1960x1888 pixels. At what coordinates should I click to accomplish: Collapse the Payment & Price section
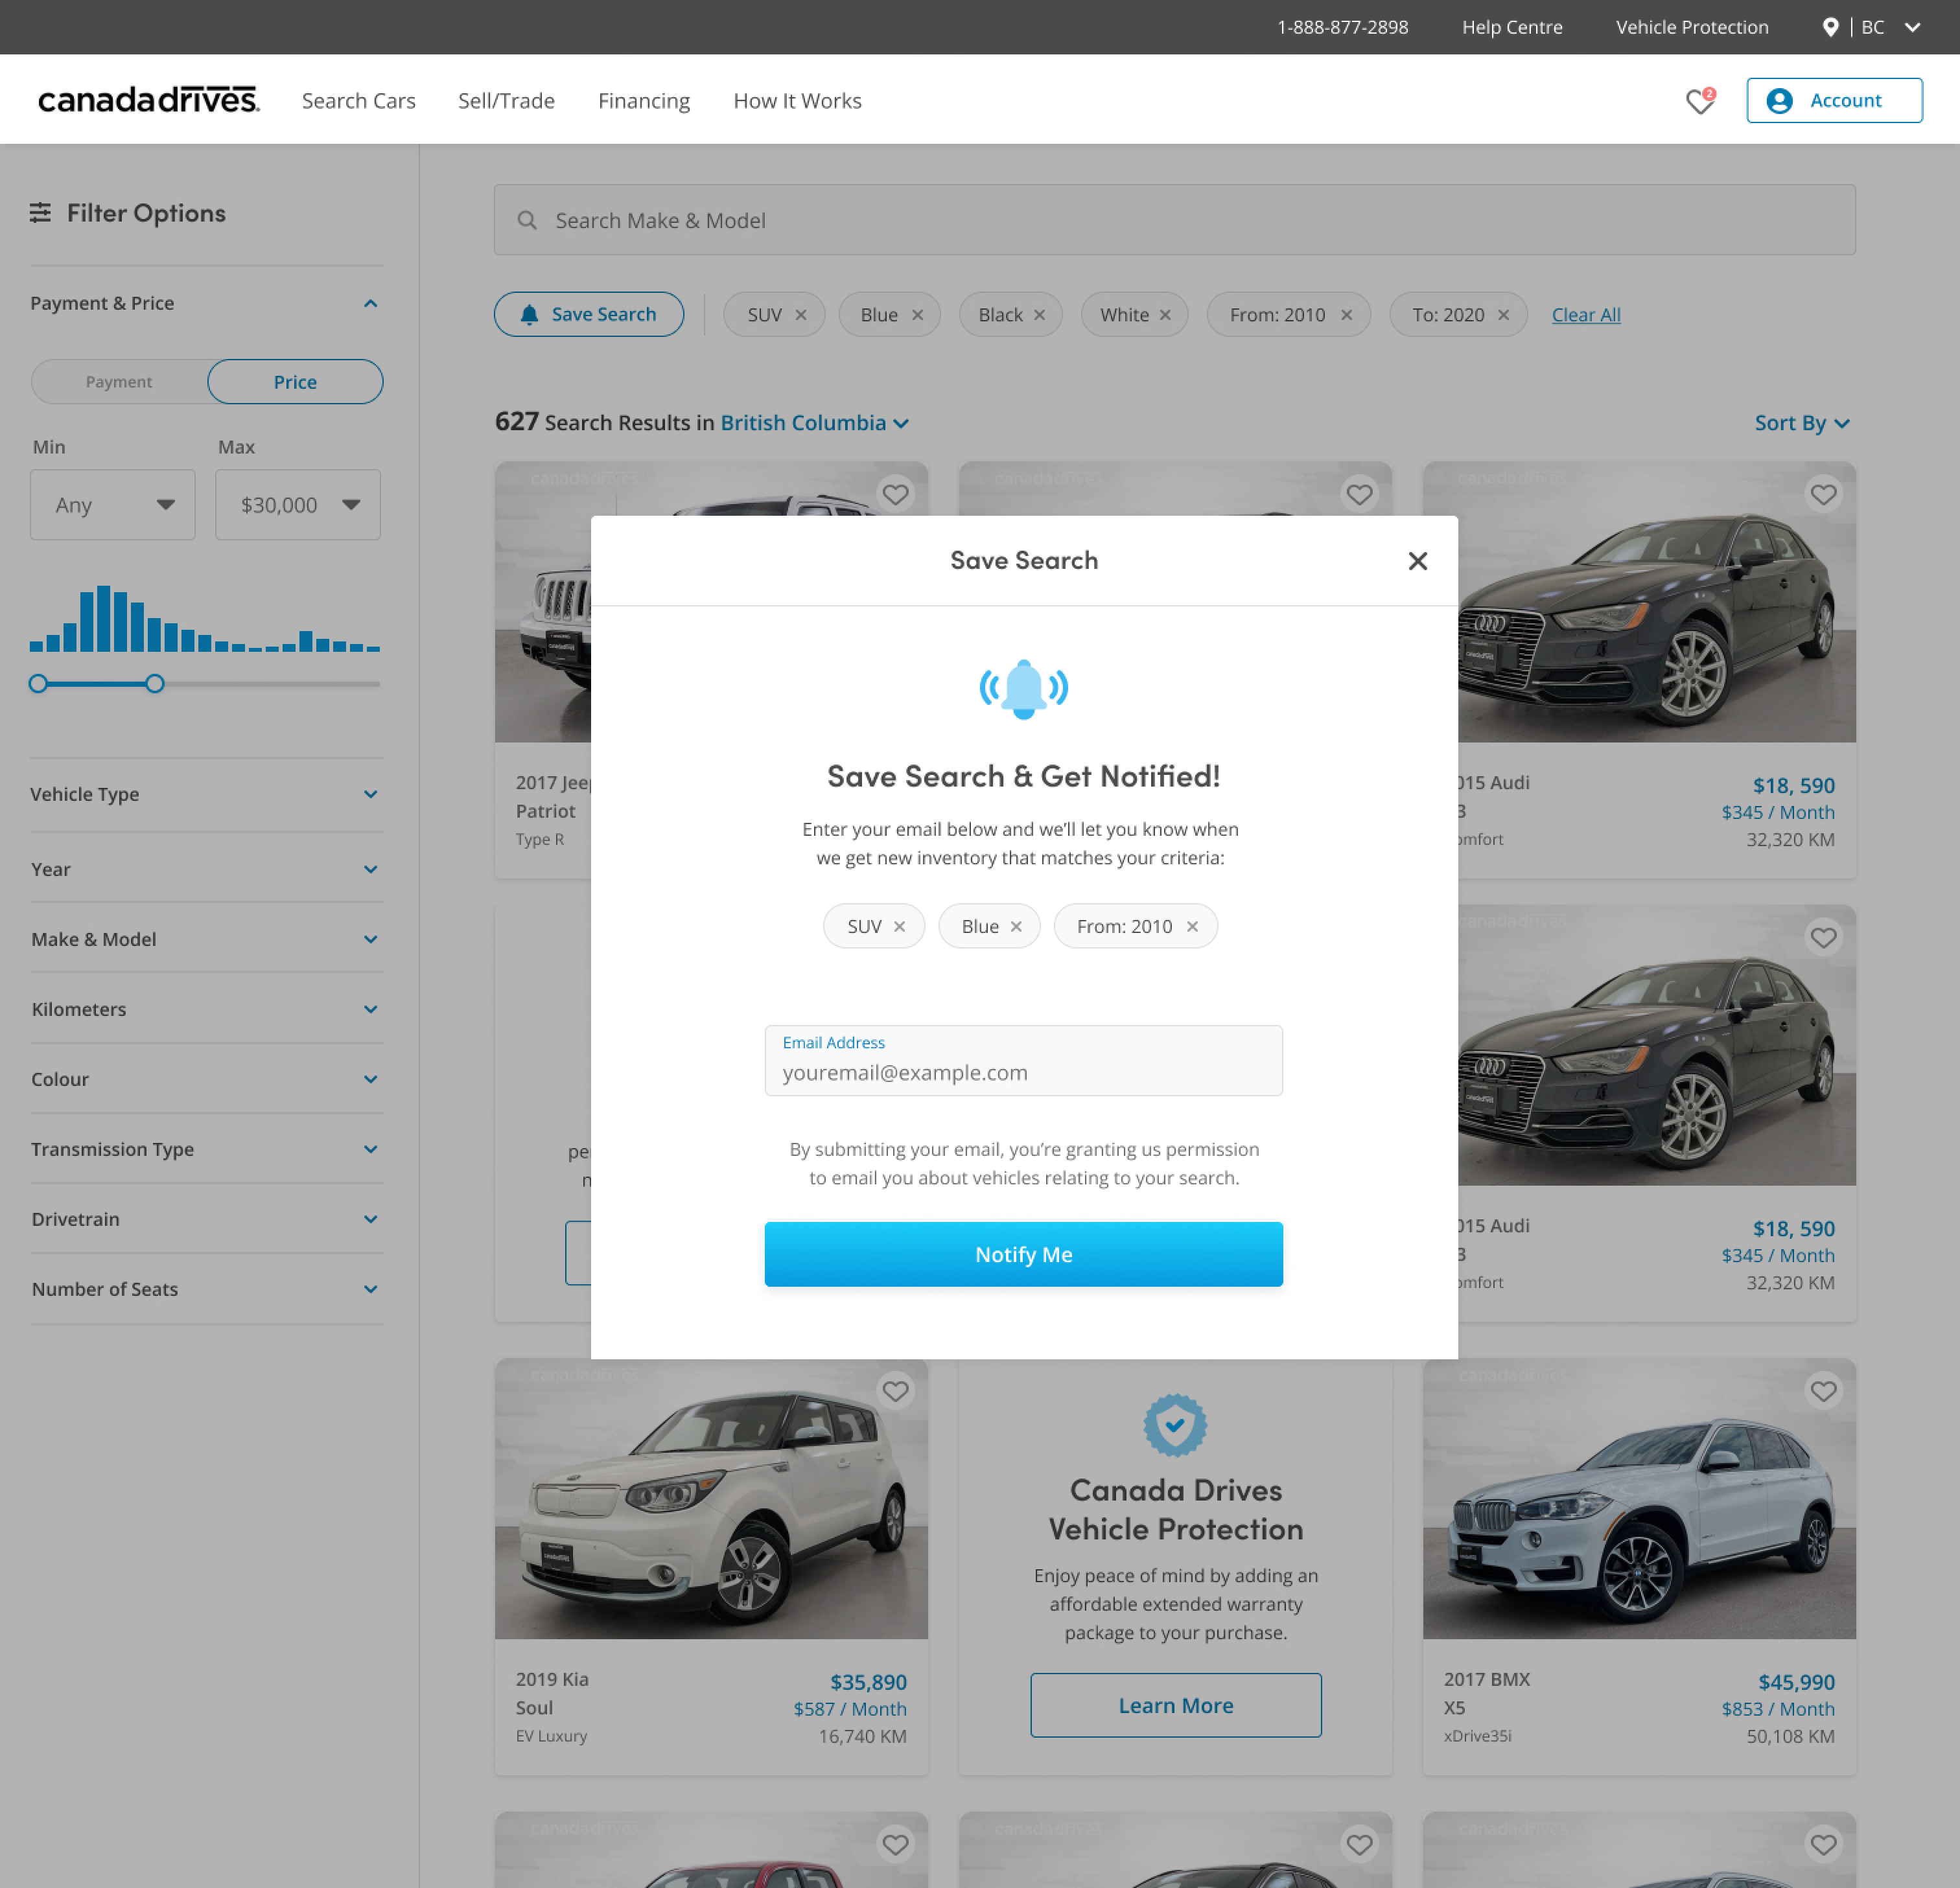(370, 303)
